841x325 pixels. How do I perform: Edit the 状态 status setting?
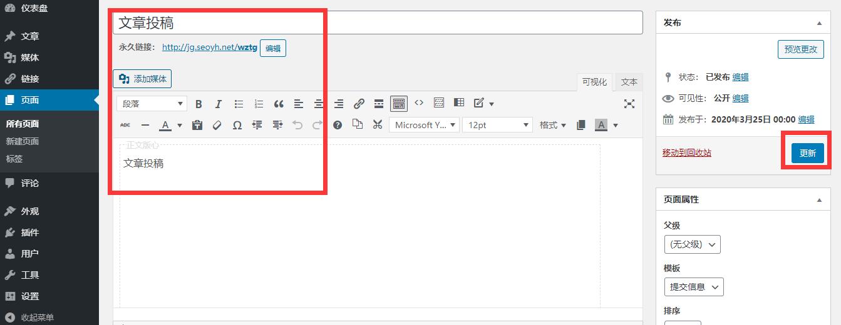pos(741,77)
